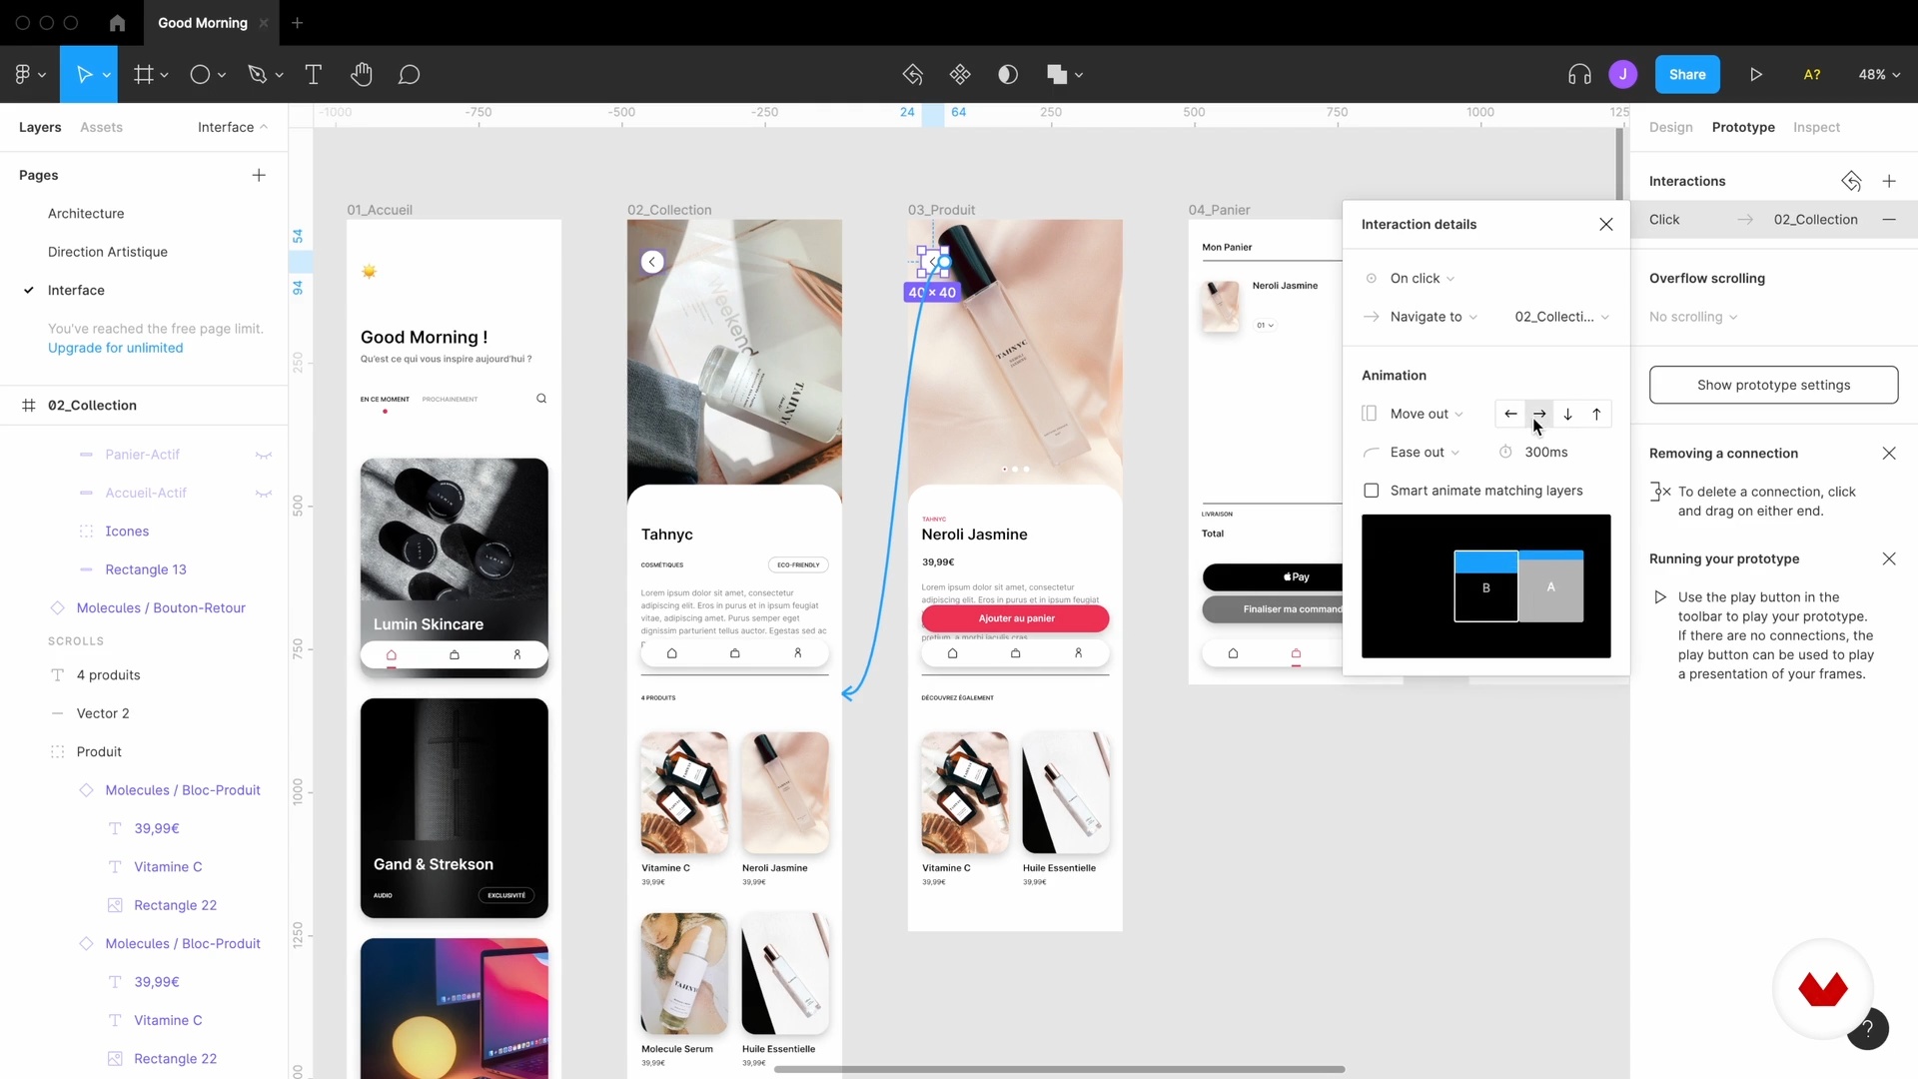Image resolution: width=1918 pixels, height=1079 pixels.
Task: Open the 48% zoom dropdown
Action: [1879, 74]
